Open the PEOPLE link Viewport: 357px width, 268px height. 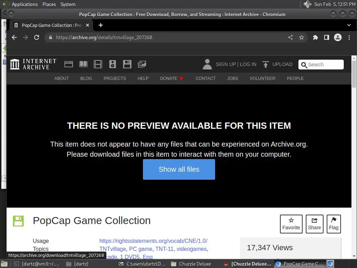[x=295, y=79]
